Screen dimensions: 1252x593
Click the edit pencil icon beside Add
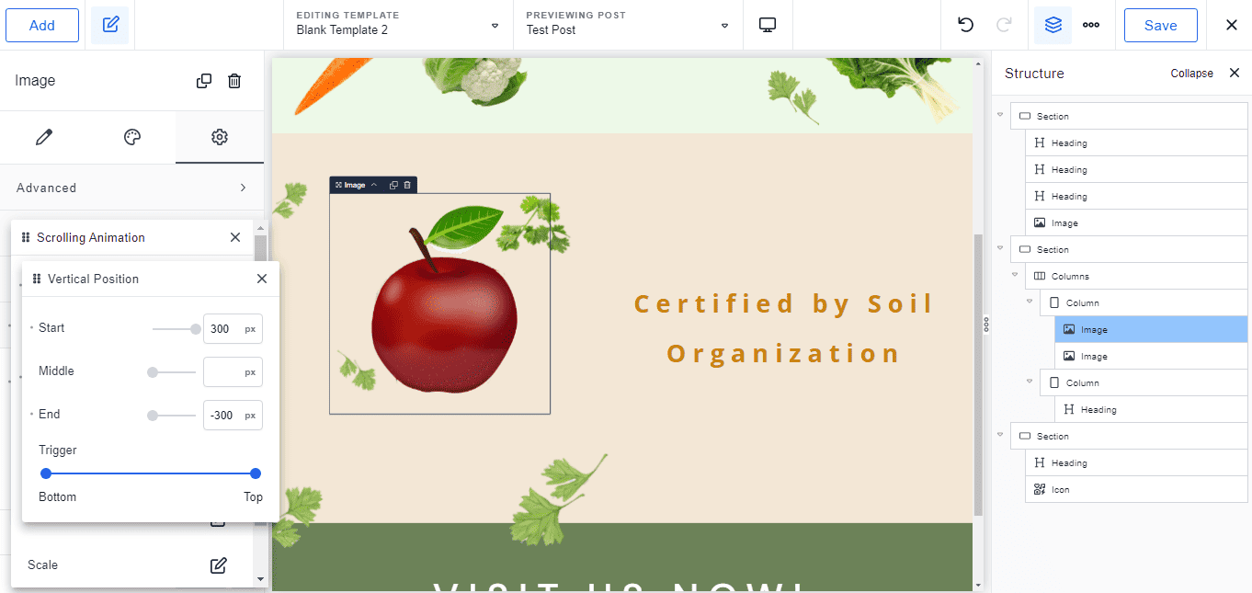point(110,25)
